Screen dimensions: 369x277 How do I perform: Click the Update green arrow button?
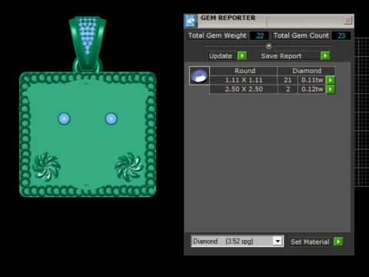[242, 55]
